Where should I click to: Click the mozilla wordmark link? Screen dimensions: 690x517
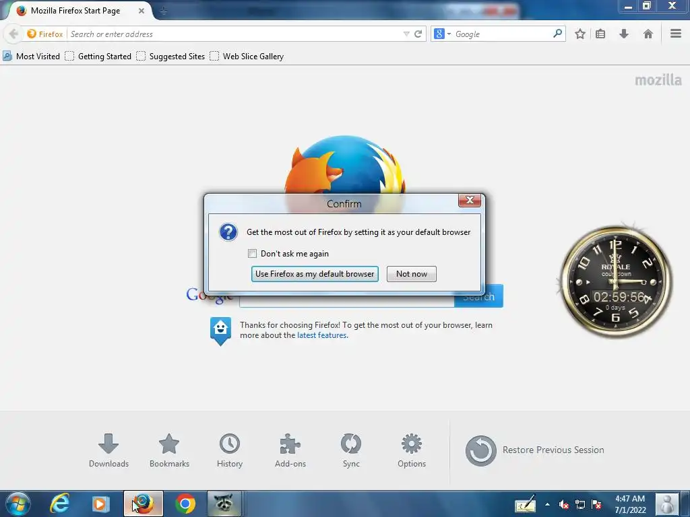coord(658,80)
